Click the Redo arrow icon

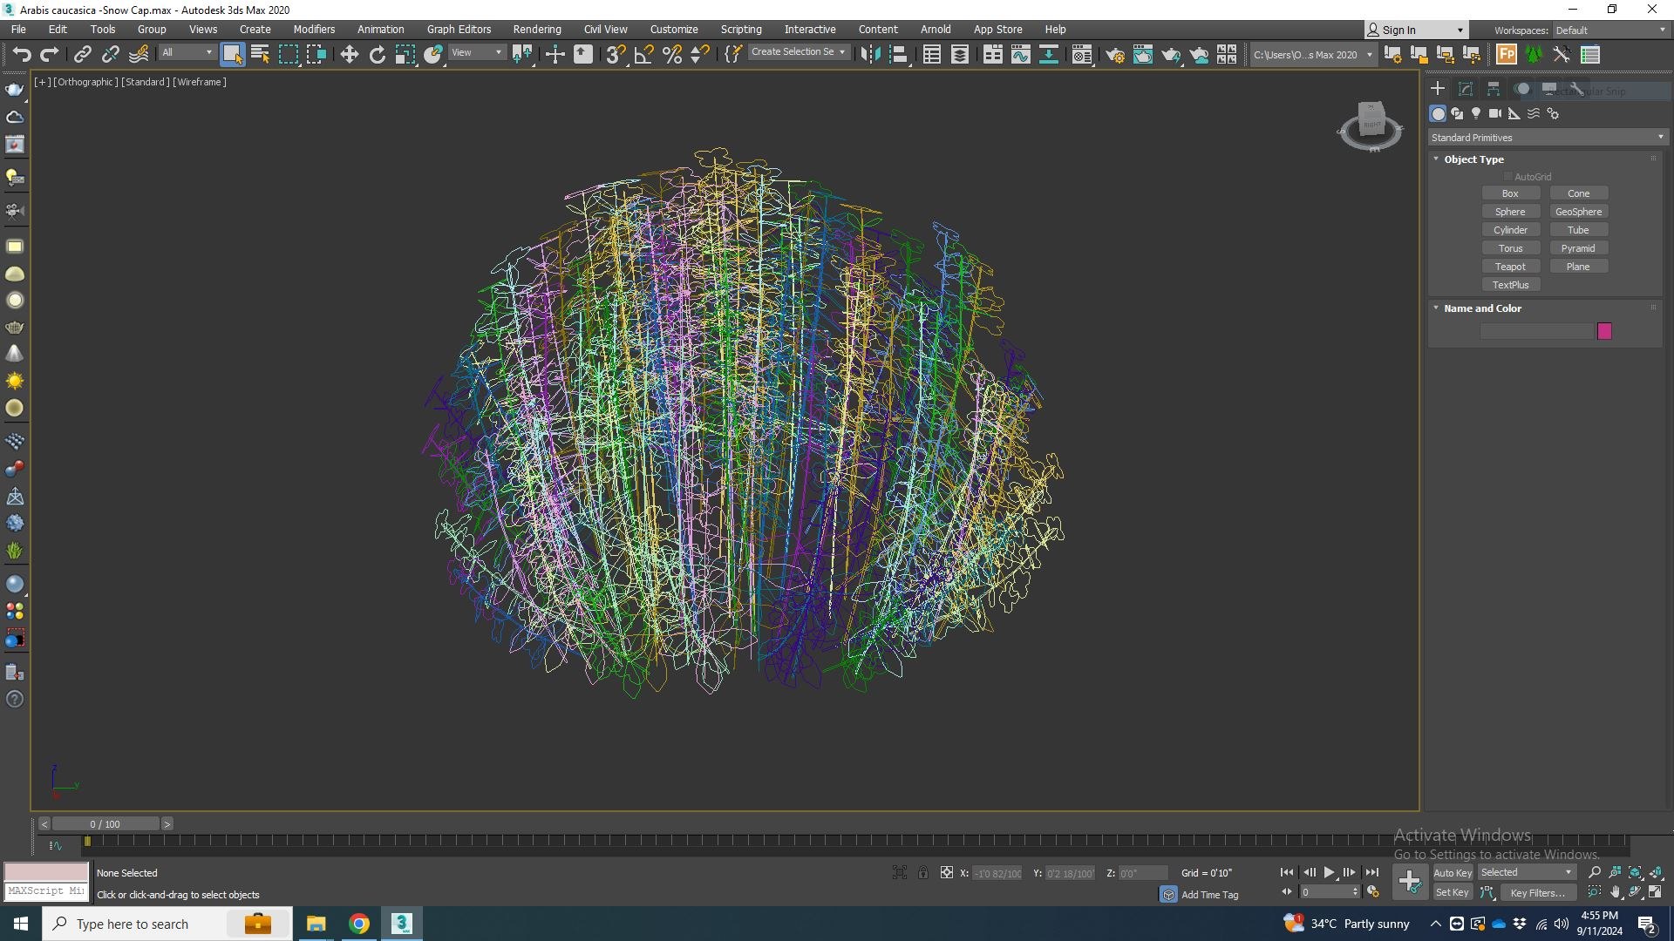point(50,55)
